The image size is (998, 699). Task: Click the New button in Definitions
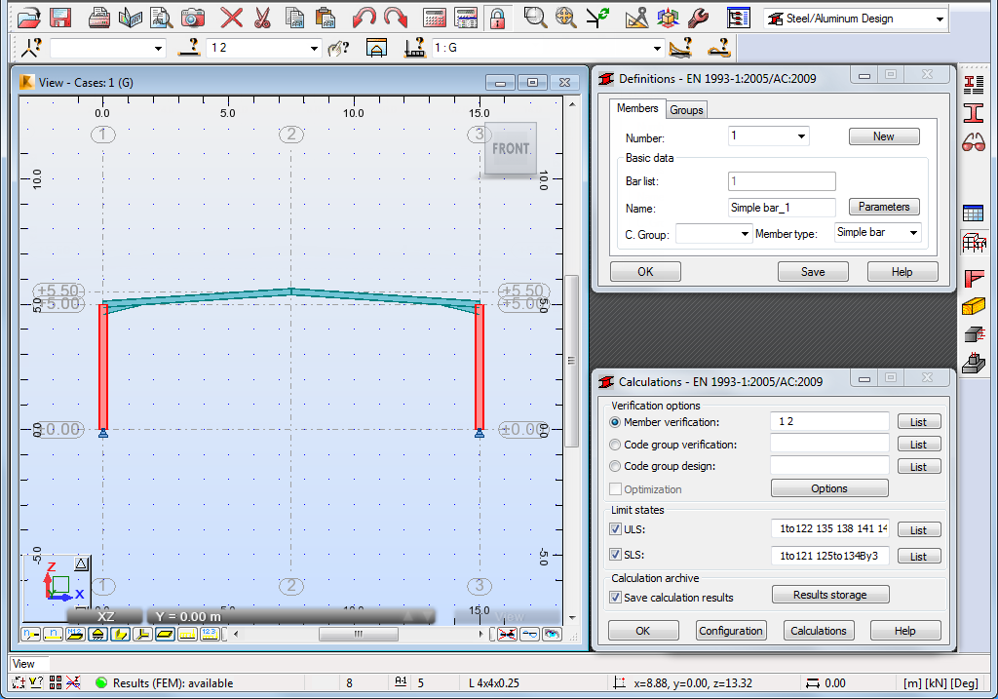click(x=883, y=136)
